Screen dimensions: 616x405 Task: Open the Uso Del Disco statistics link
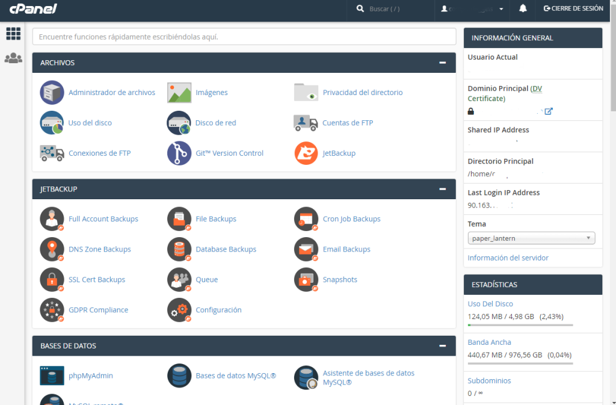click(490, 304)
